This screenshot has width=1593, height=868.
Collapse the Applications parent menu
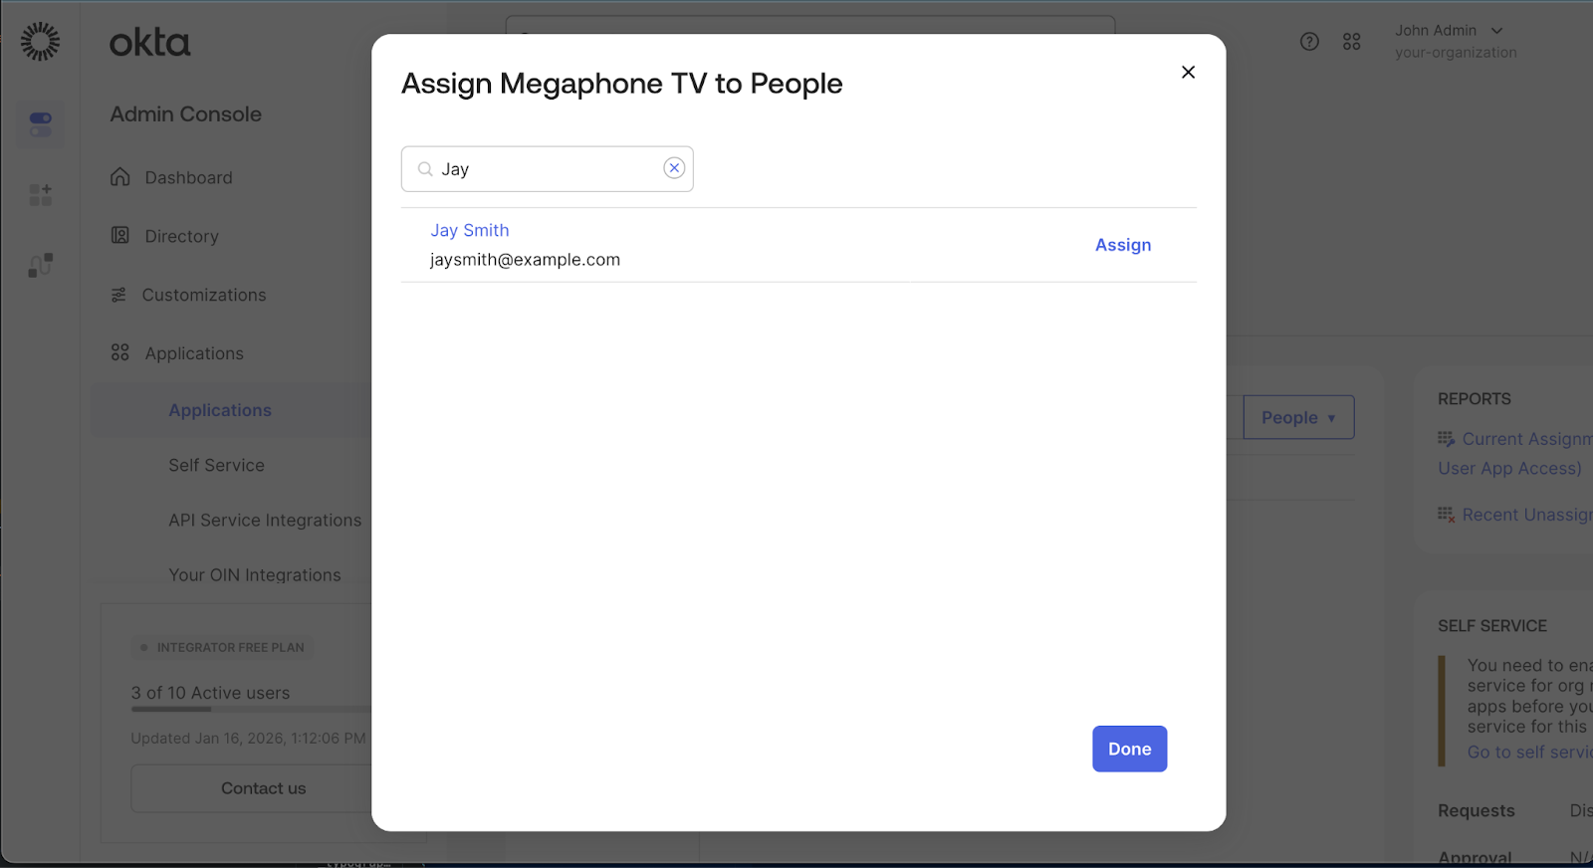coord(194,353)
